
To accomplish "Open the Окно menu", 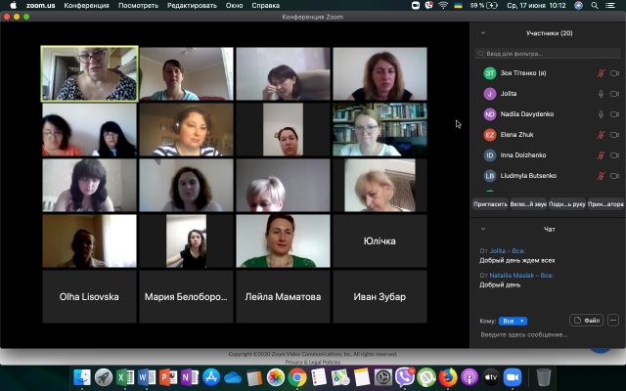I will click(235, 6).
